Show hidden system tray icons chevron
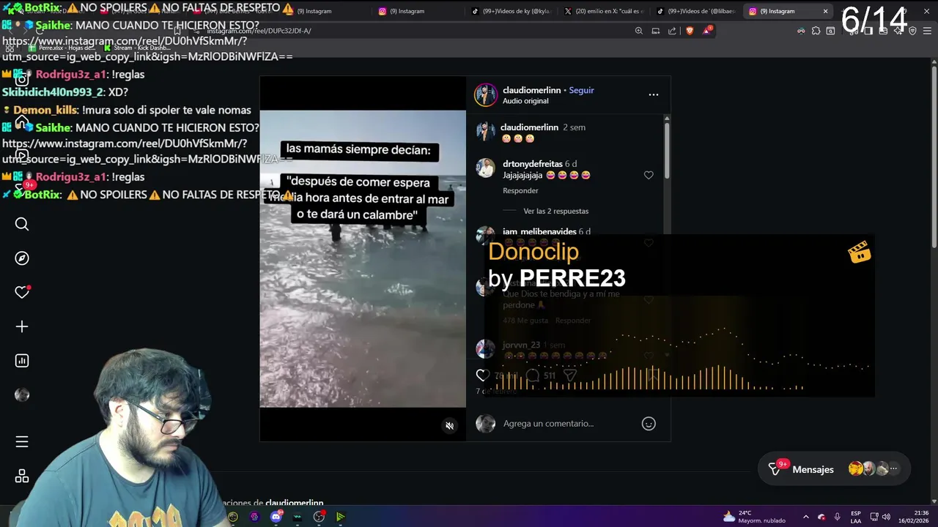This screenshot has height=527, width=938. pos(805,517)
